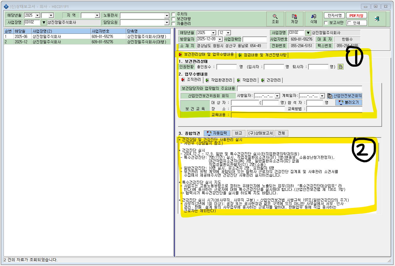Expand the 노동관서 dropdown

click(x=167, y=15)
